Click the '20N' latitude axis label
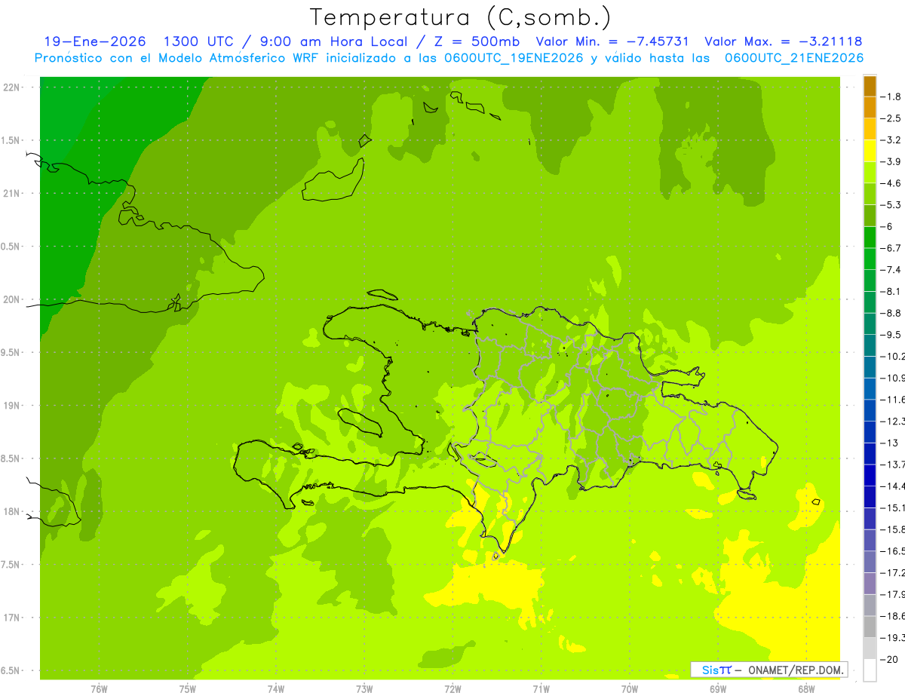The image size is (905, 699). click(11, 299)
